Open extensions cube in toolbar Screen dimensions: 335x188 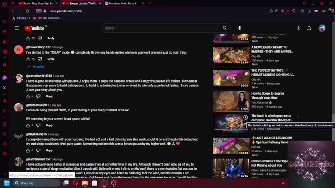pyautogui.click(x=302, y=11)
